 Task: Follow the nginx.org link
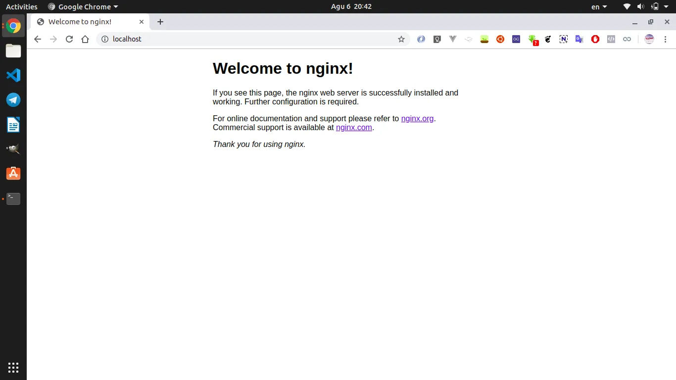pos(417,118)
